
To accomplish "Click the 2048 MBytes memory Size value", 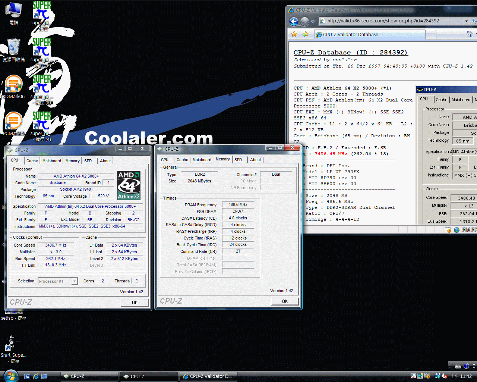I will 199,181.
